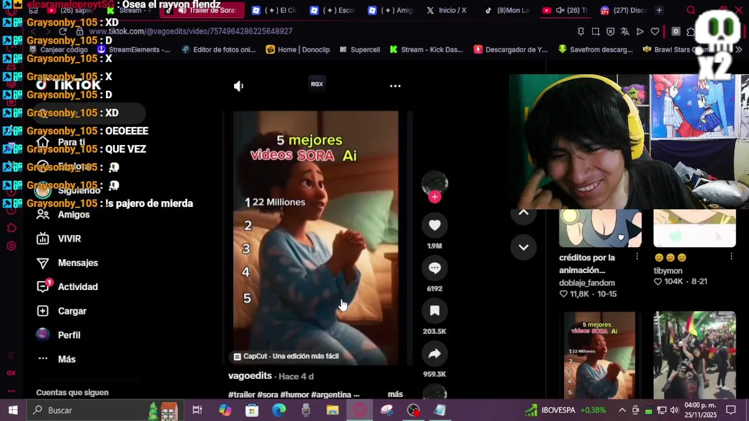The image size is (749, 421).
Task: Open the Windows Start menu
Action: [x=13, y=410]
